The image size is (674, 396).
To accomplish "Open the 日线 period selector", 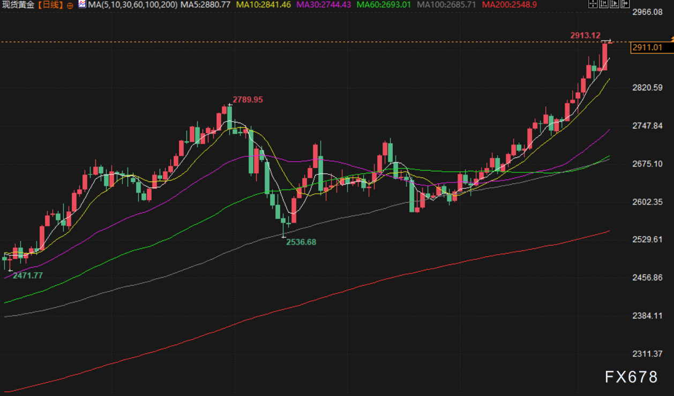I will (51, 5).
